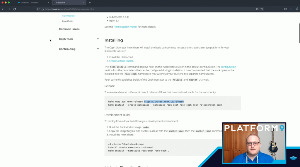Open the downloads panel
The width and height of the screenshot is (300, 167).
[x=291, y=9]
